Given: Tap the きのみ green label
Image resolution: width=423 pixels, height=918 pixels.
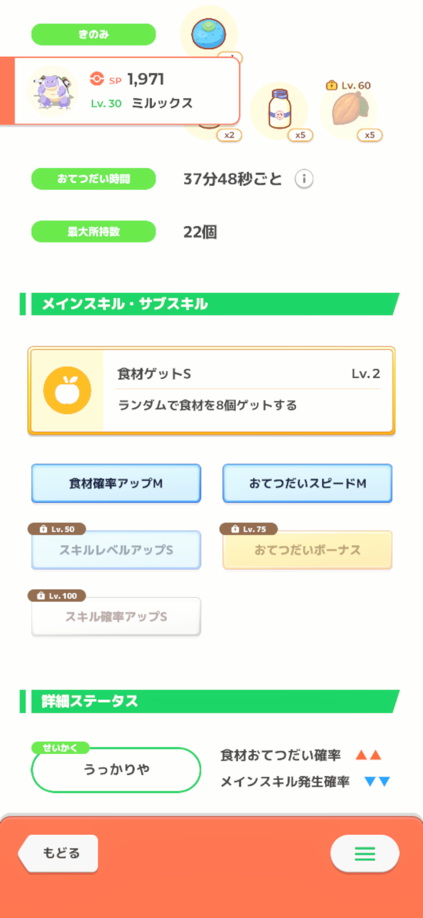Looking at the screenshot, I should (94, 35).
